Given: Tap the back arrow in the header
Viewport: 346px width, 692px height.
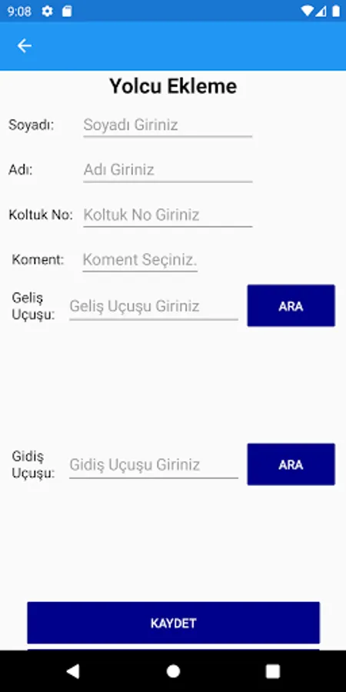Looking at the screenshot, I should [x=25, y=46].
